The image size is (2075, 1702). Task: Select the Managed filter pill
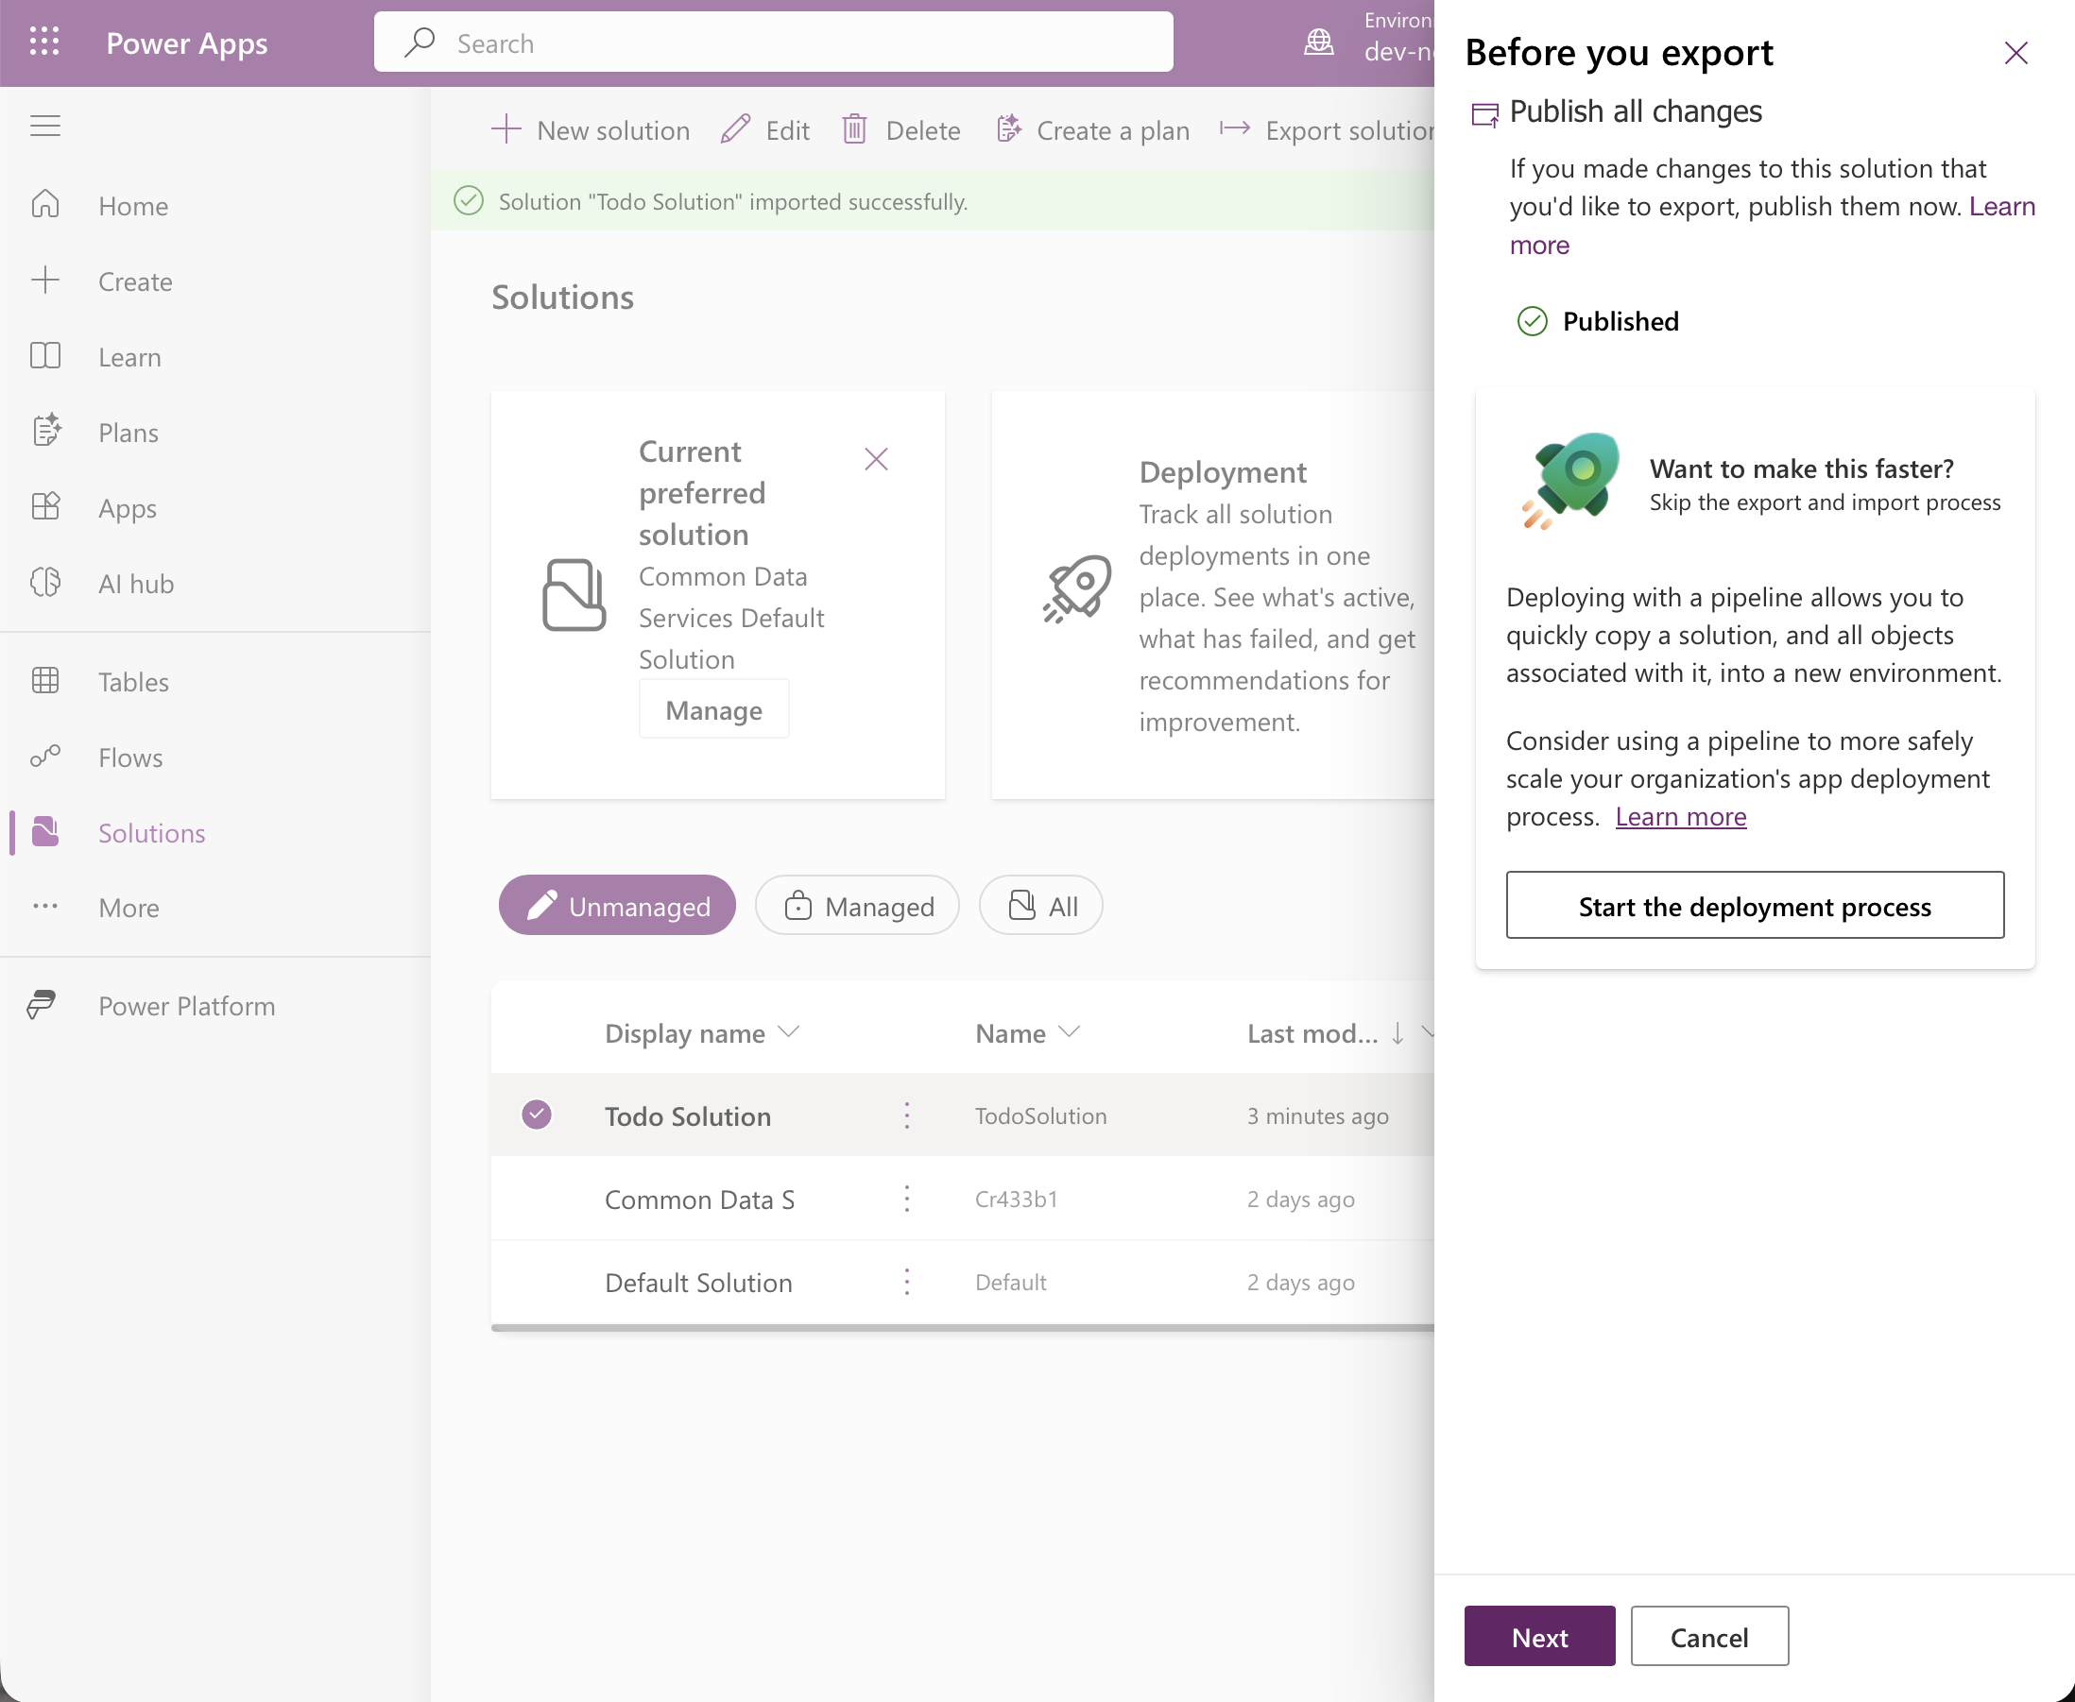[x=857, y=906]
